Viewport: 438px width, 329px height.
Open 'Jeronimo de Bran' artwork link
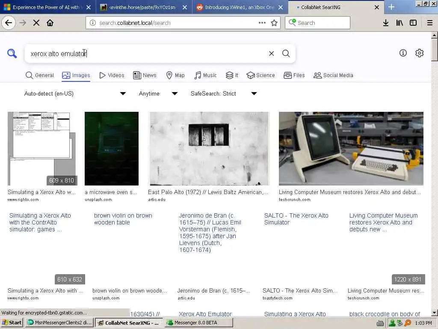point(210,233)
